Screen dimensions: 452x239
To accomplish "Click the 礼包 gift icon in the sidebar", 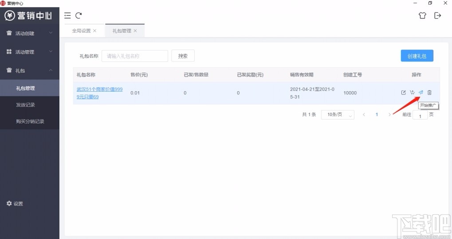I will (9, 70).
